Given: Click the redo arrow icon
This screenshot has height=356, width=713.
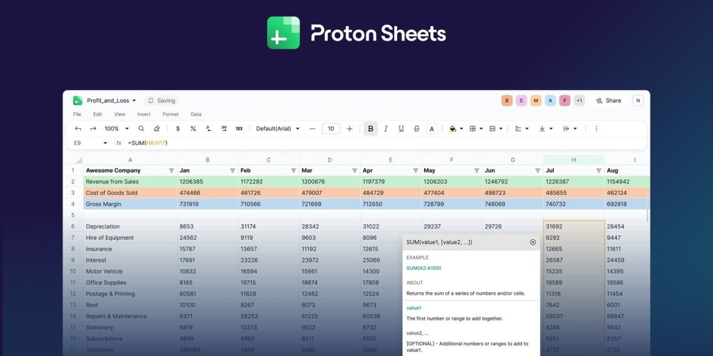Looking at the screenshot, I should point(93,129).
